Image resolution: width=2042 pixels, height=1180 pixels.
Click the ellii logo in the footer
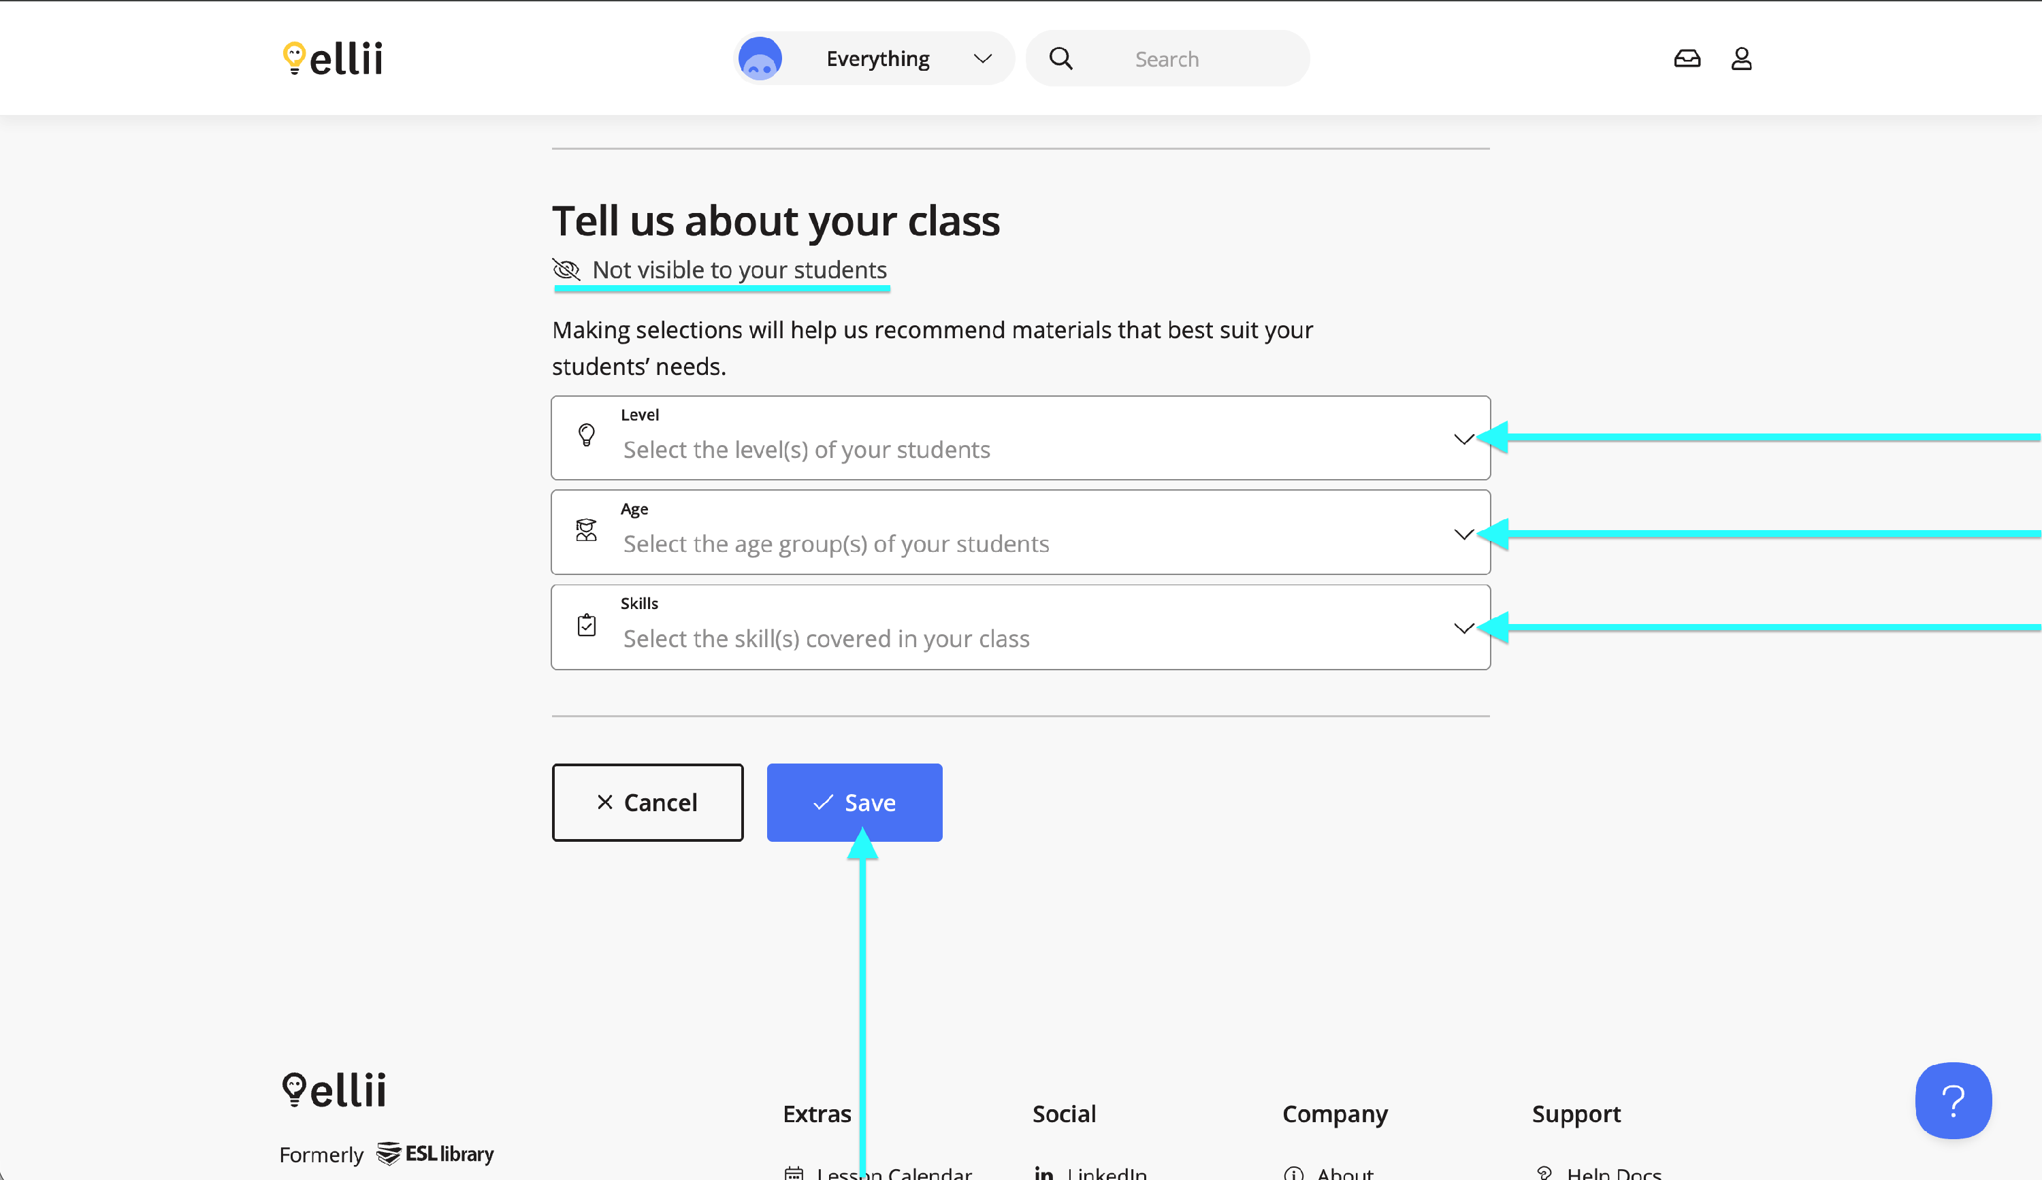(x=334, y=1089)
